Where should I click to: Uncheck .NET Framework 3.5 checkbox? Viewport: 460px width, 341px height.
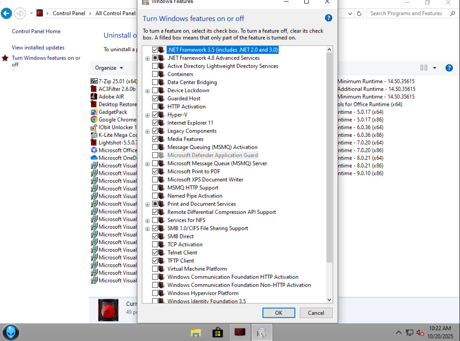tap(155, 50)
